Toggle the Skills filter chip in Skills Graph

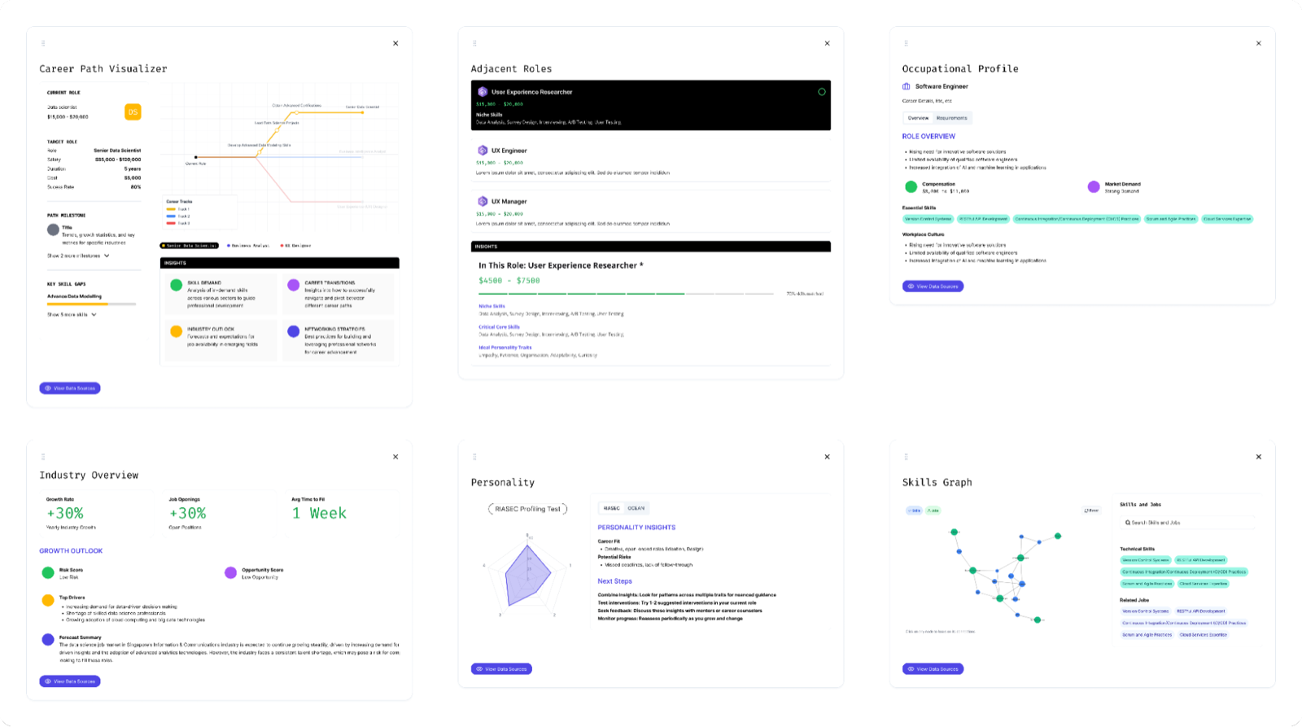[x=914, y=510]
